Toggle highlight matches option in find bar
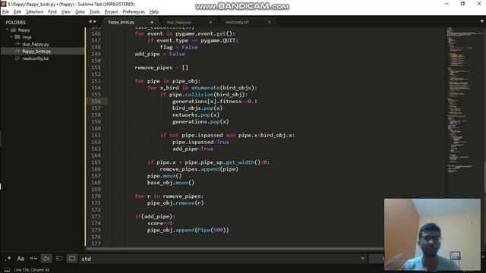This screenshot has height=273, width=486. click(x=72, y=259)
